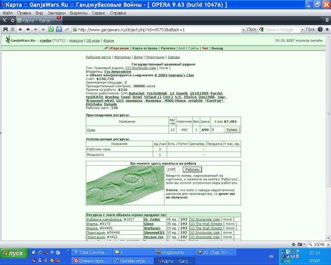This screenshot has width=331, height=265.
Task: Open page in IE toolbar button
Action: click(x=13, y=30)
